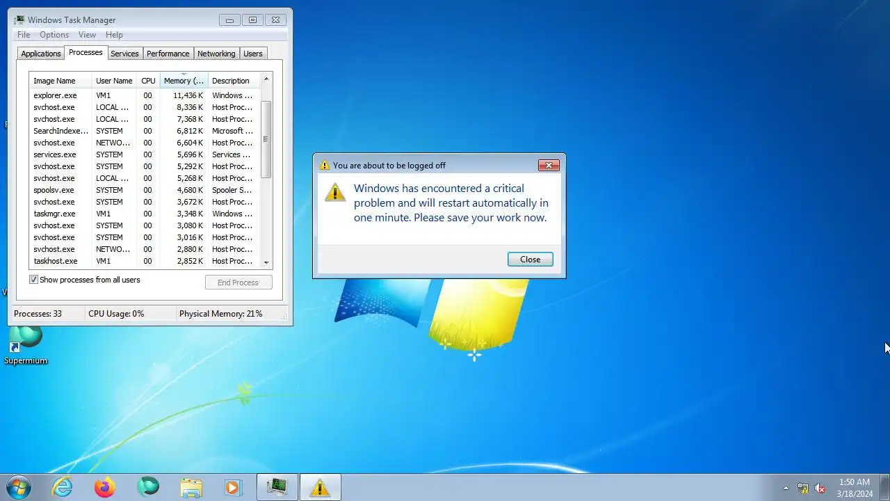Select the warning dialog taskbar button
The image size is (890, 501).
[321, 487]
